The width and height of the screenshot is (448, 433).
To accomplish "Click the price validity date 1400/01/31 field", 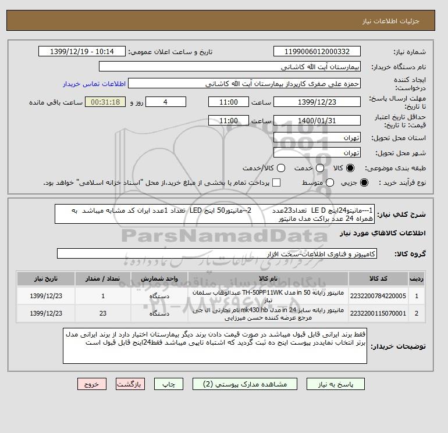I will tap(317, 120).
